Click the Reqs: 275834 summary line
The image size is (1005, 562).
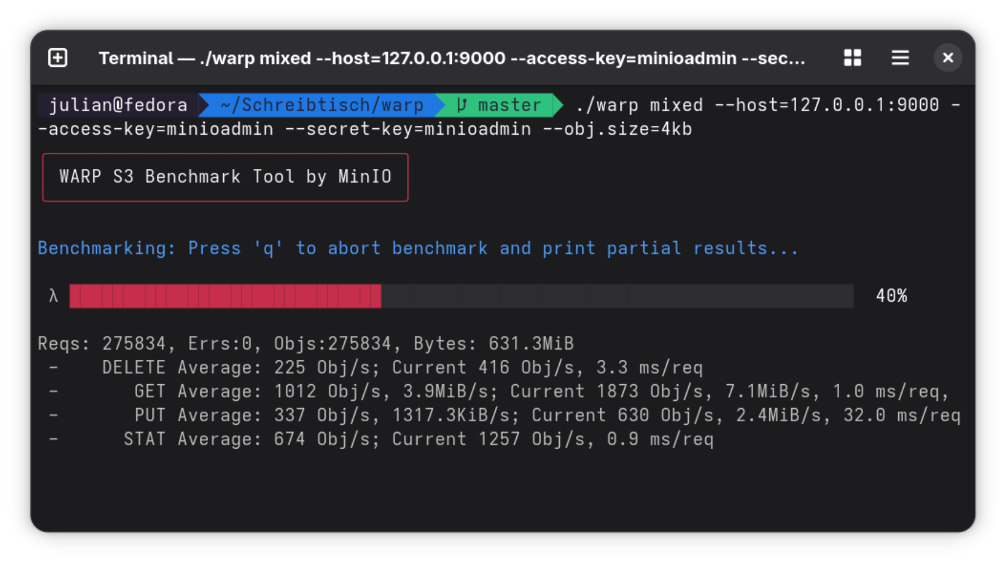[306, 344]
